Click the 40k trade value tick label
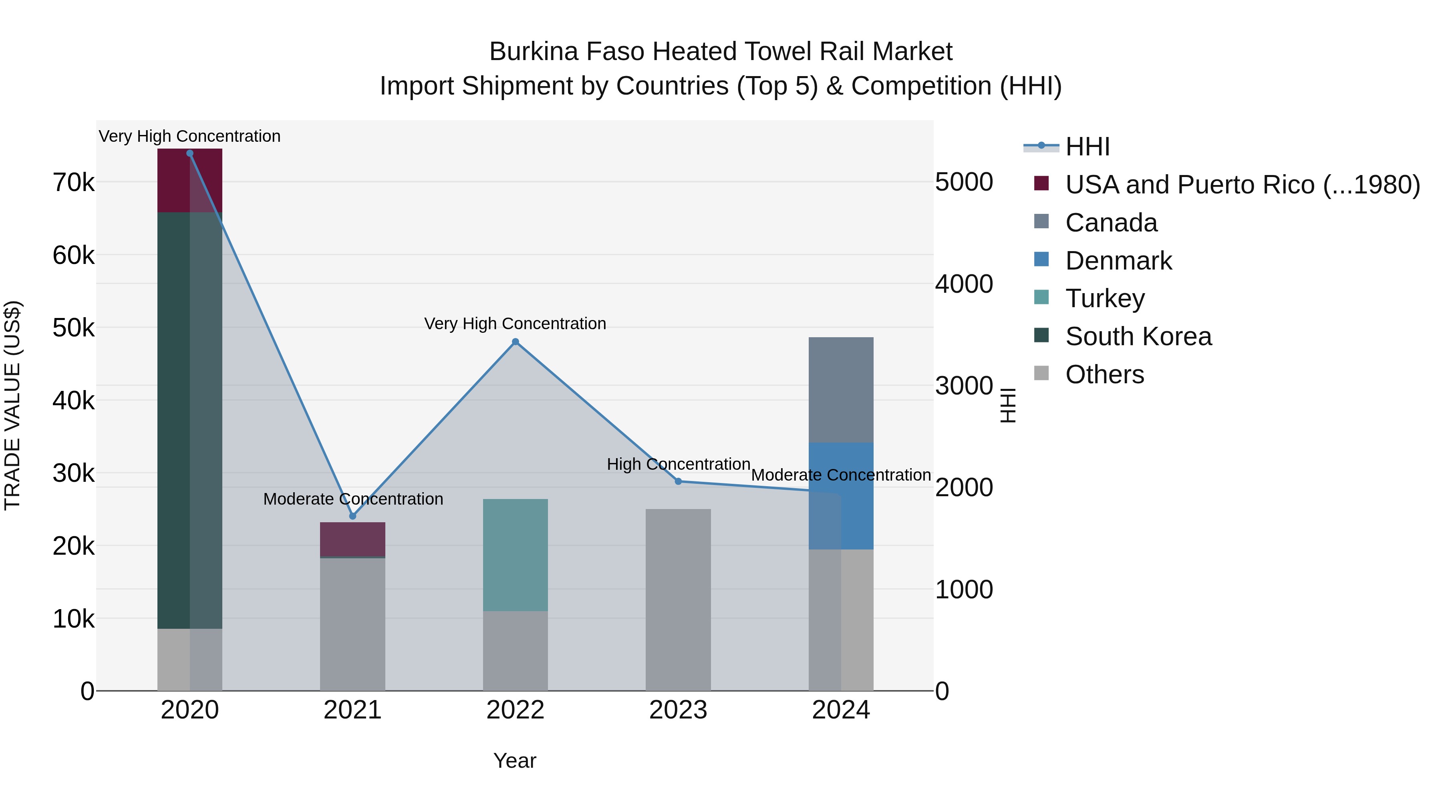1442x811 pixels. (73, 401)
